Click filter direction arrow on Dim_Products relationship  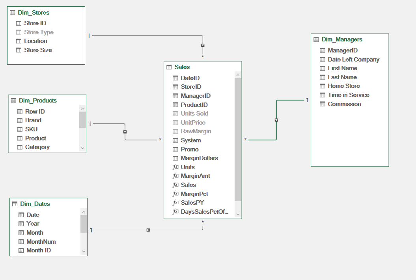click(x=125, y=132)
